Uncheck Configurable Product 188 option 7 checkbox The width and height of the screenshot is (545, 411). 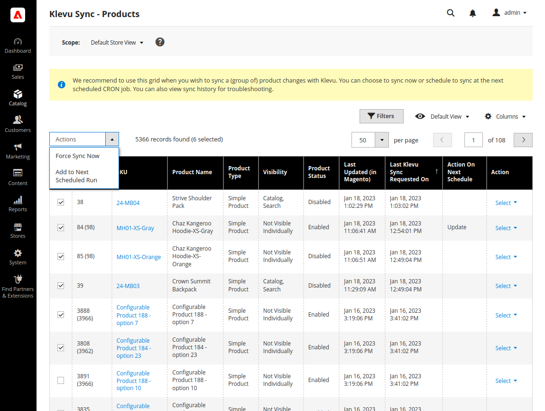[61, 315]
